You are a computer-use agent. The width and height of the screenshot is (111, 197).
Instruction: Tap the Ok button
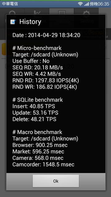(x=56, y=181)
